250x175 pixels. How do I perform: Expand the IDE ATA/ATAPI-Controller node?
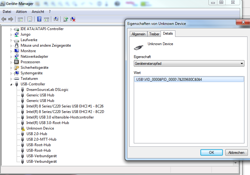pyautogui.click(x=11, y=29)
